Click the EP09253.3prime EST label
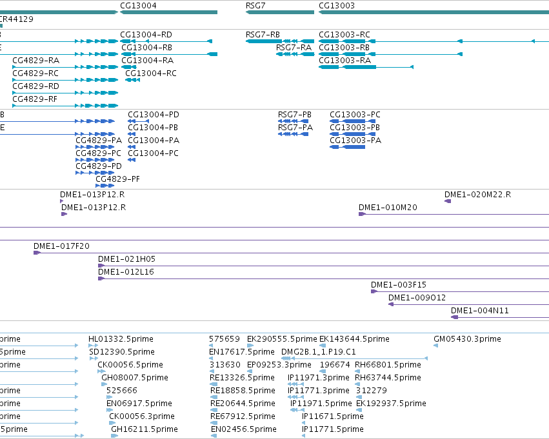This screenshot has height=439, width=549. pyautogui.click(x=279, y=366)
